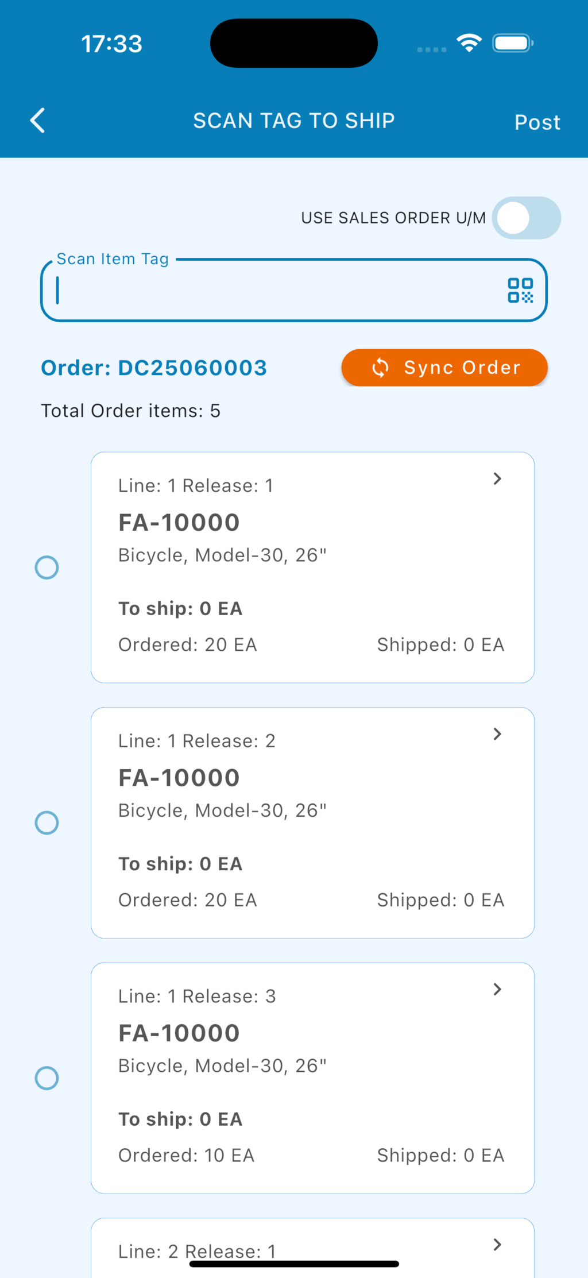588x1278 pixels.
Task: Open the FA-10000 card ordered 10 EA
Action: 312,1078
